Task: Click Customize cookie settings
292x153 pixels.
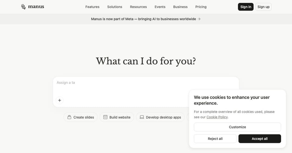Action: click(237, 127)
